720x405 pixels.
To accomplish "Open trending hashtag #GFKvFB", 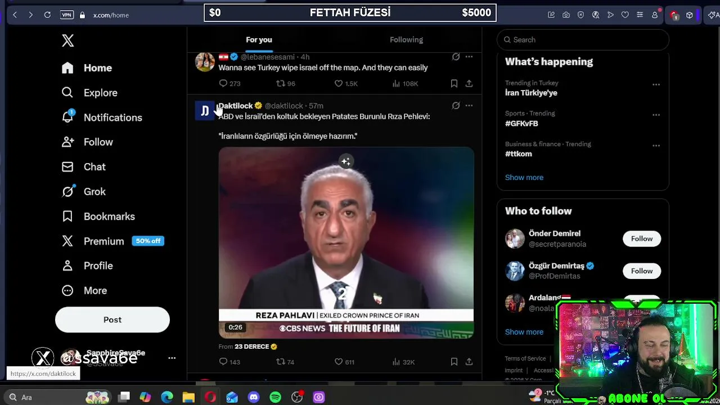I will pos(521,123).
